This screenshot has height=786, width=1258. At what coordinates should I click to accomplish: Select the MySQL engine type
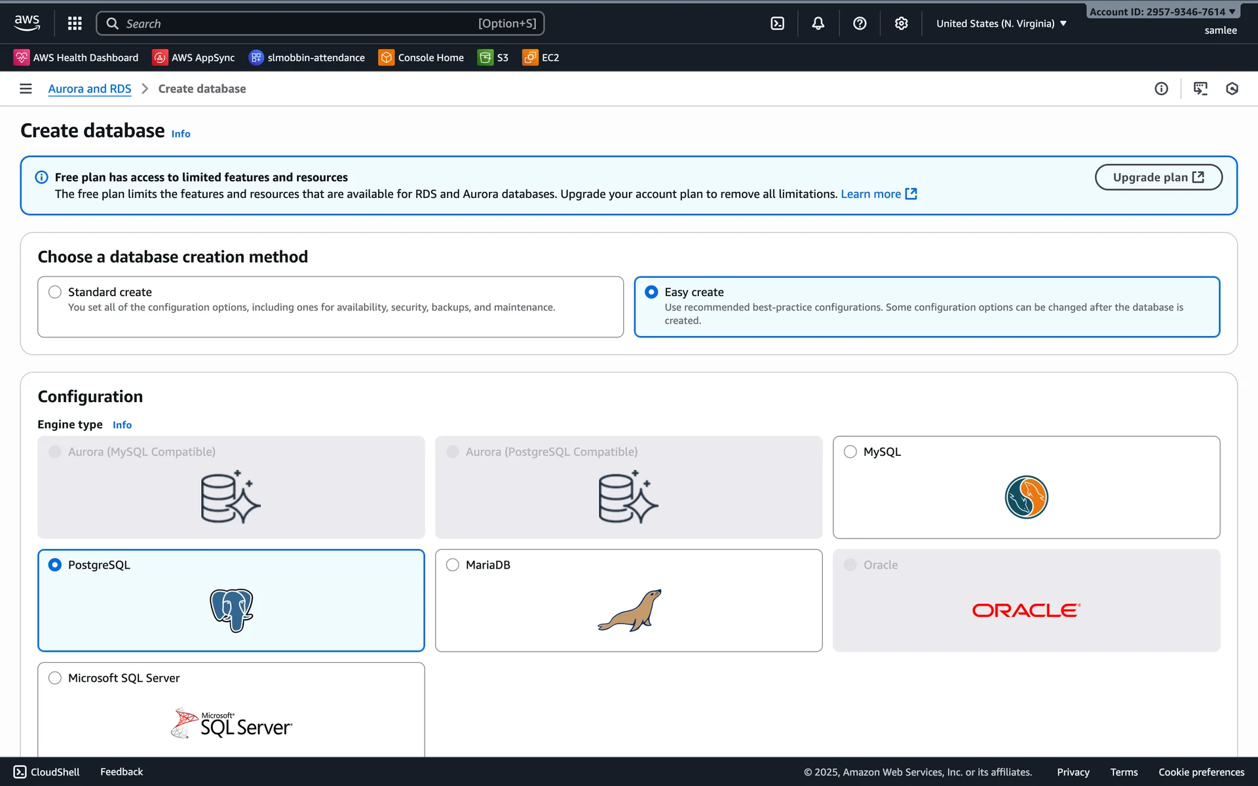850,452
